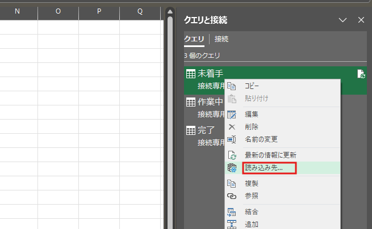Click the 複製 duplicate icon
This screenshot has height=229, width=372.
(232, 184)
